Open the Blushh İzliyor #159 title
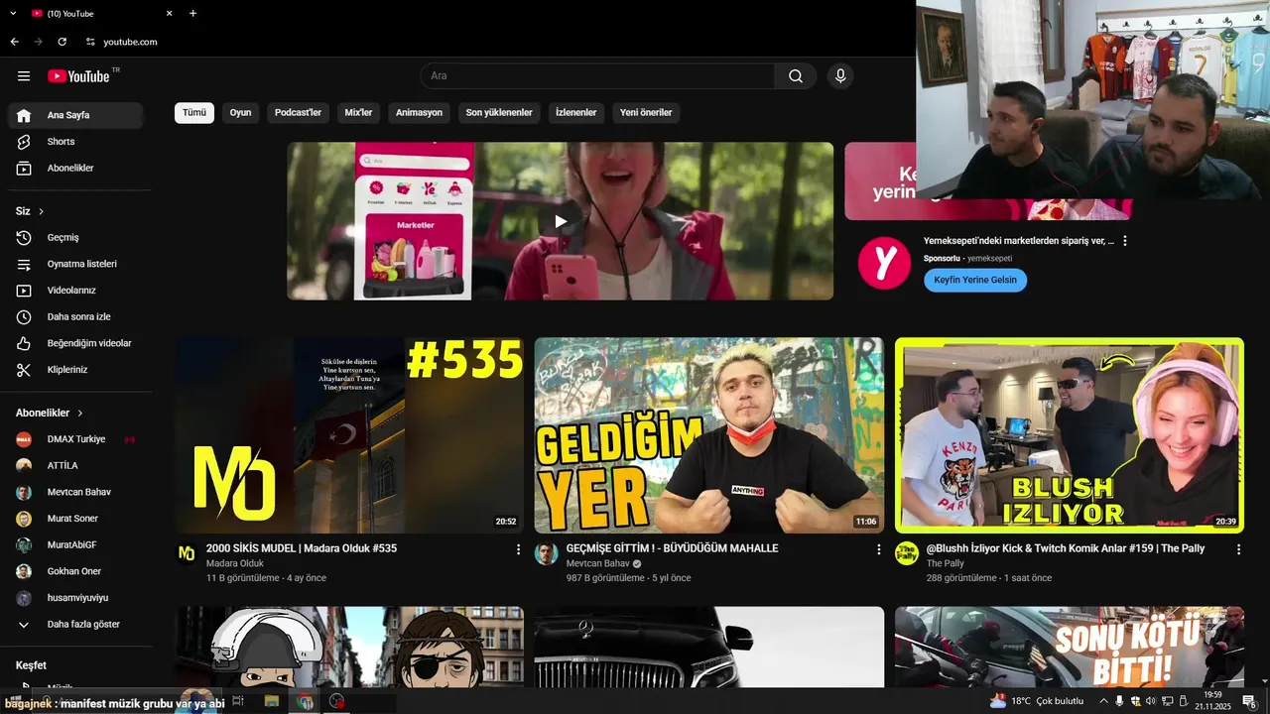 point(1066,548)
